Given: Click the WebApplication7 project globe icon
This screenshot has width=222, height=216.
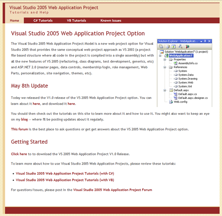Looking at the screenshot, I should point(166,56).
